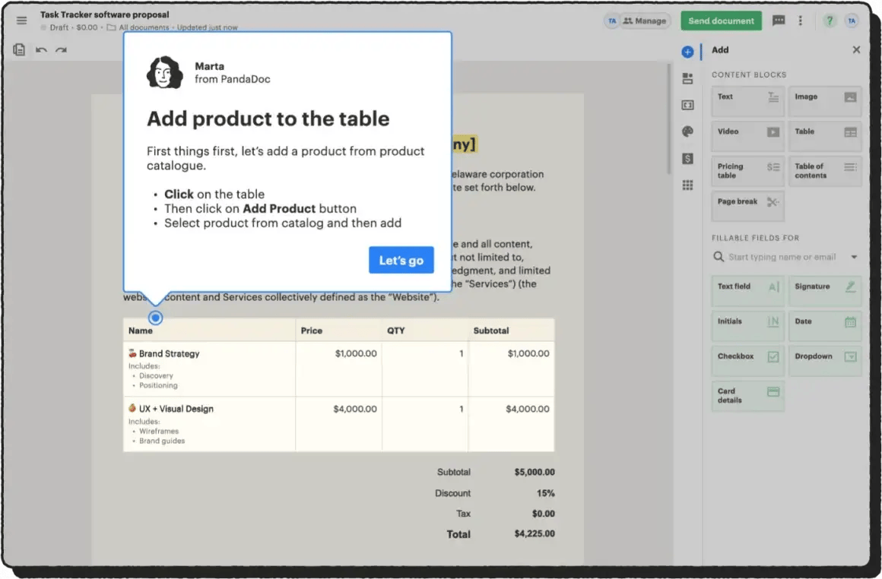Open the comments chat bubble icon
The image size is (882, 579).
[779, 21]
